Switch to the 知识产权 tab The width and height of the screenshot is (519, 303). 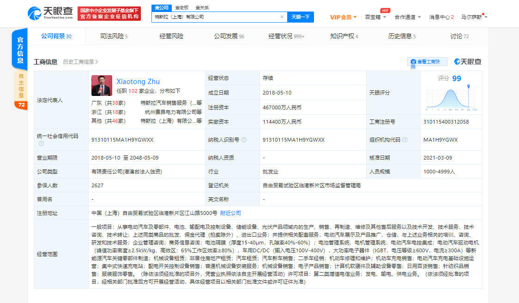(344, 36)
